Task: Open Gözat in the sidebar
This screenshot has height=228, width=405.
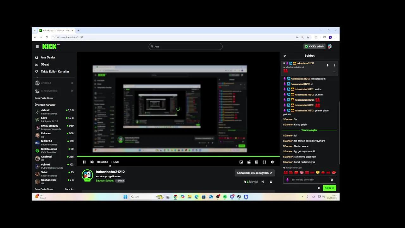Action: (42, 64)
